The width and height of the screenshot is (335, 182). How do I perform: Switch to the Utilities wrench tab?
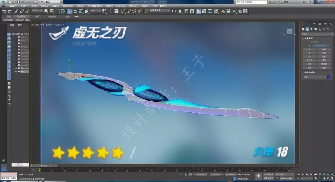point(331,24)
